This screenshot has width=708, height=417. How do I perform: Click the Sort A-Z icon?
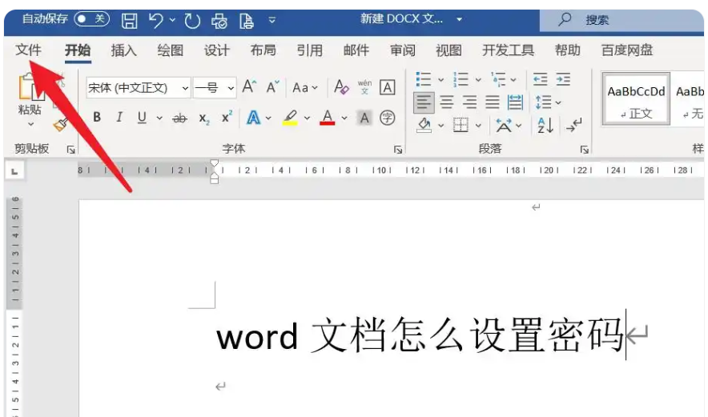tap(545, 125)
